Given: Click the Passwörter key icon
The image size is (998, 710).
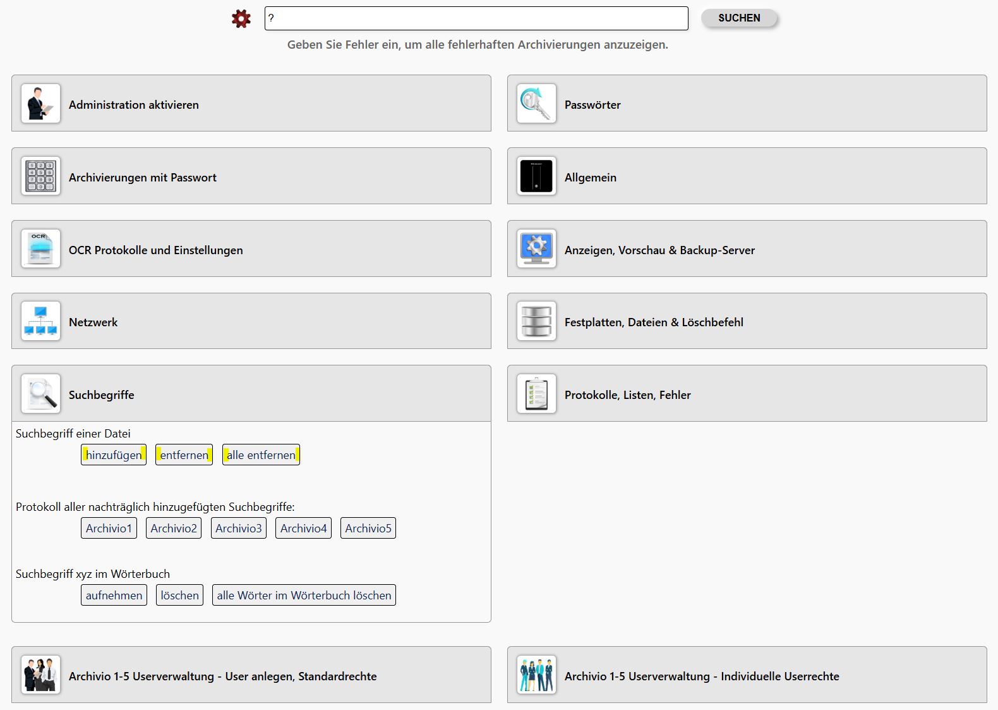Looking at the screenshot, I should 536,104.
